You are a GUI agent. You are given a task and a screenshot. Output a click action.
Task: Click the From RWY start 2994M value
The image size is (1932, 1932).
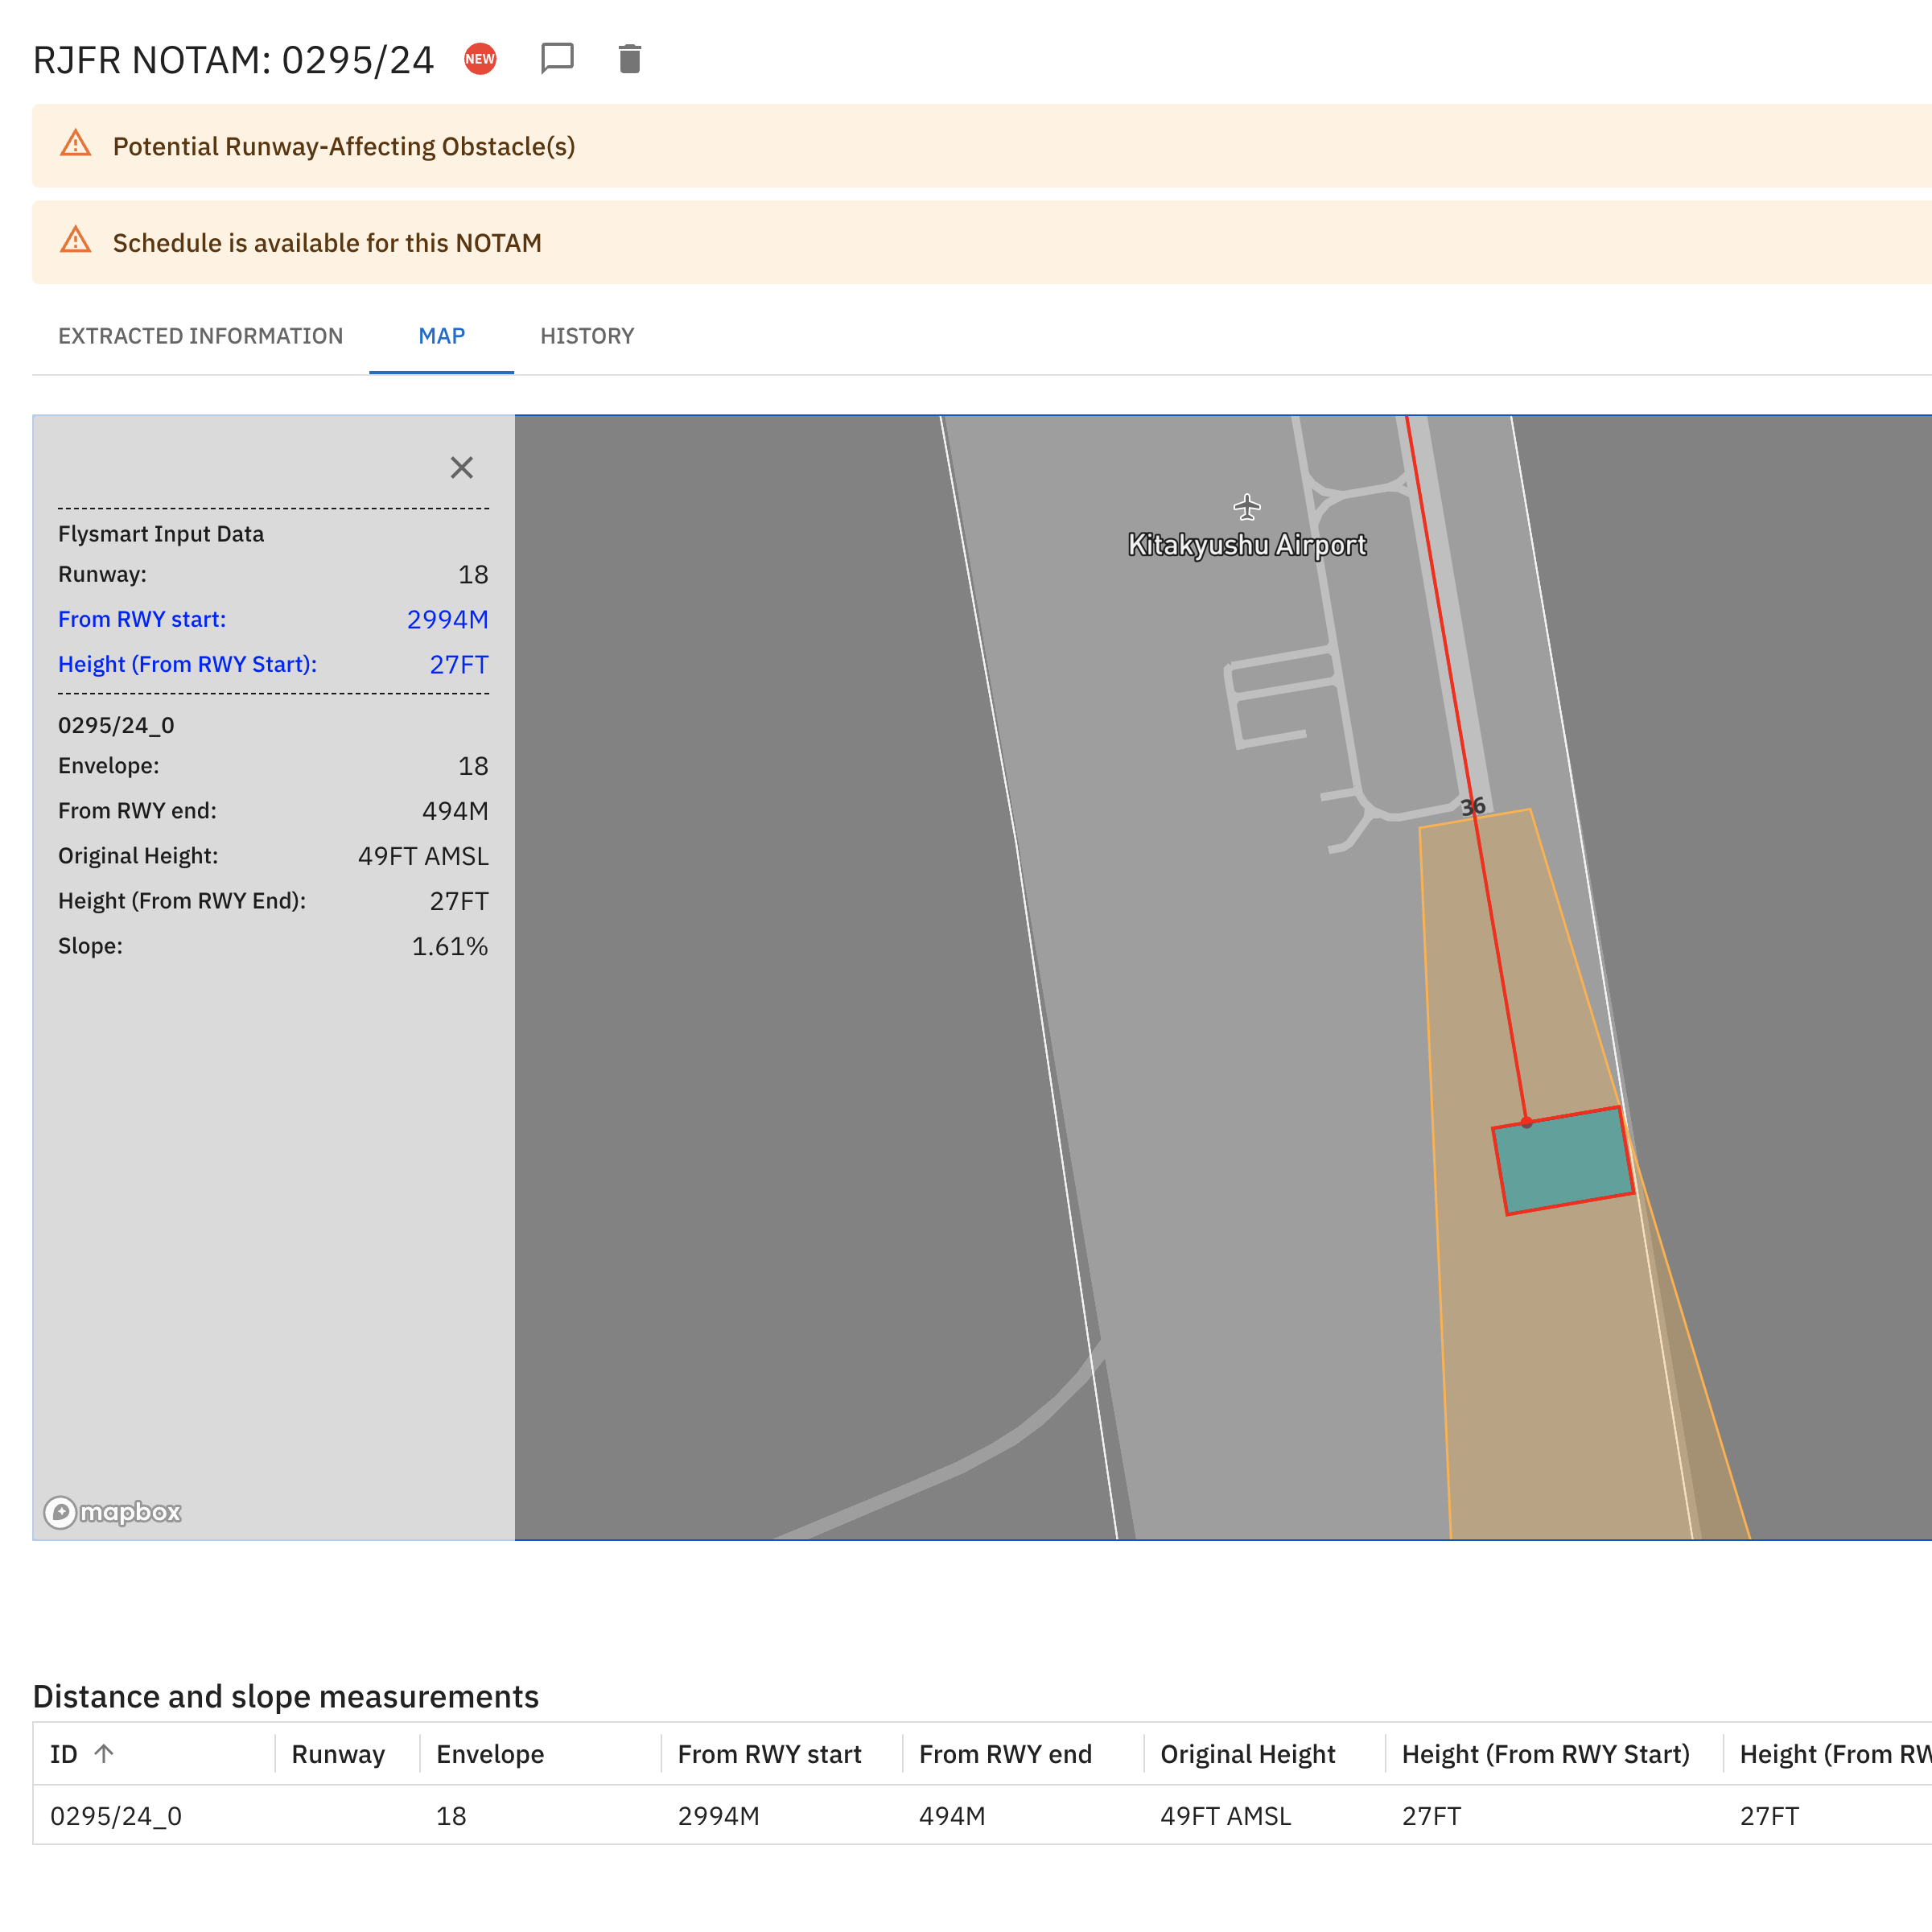[447, 619]
